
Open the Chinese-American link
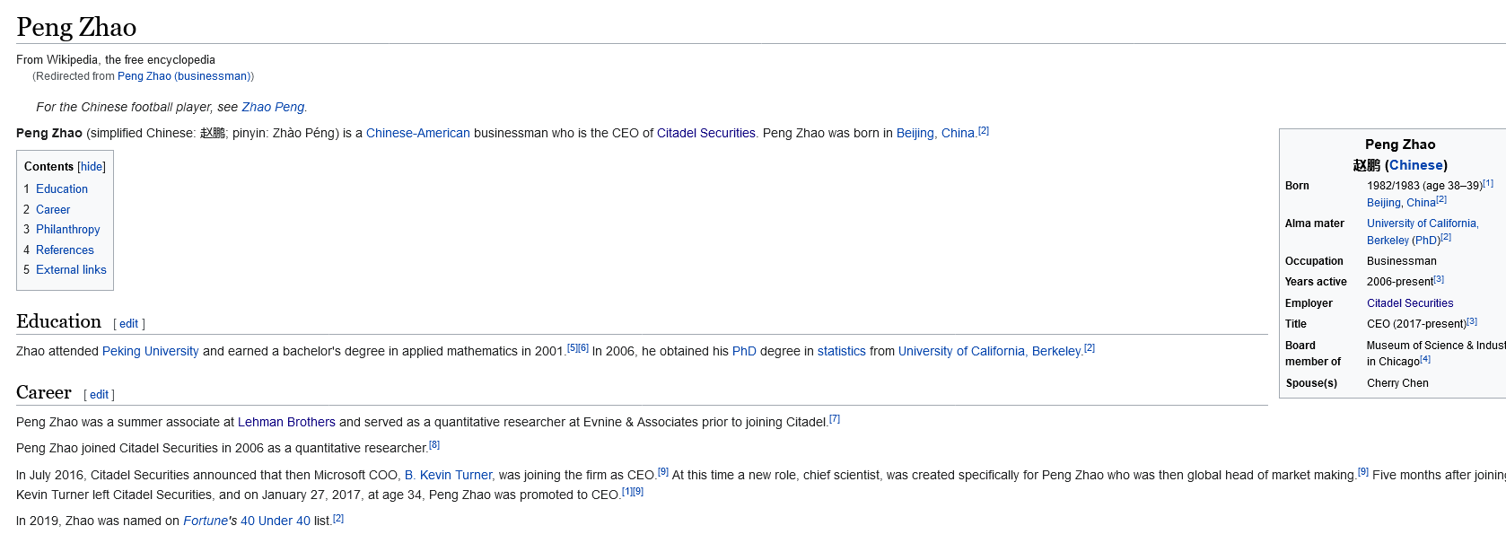point(418,133)
